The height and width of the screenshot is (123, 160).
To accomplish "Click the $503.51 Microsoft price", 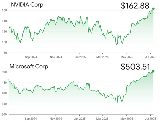I will point(135,67).
